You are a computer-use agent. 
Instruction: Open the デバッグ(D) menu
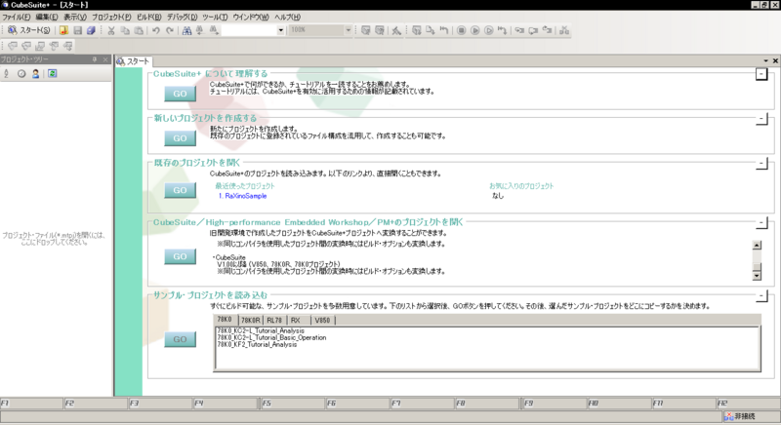point(182,17)
